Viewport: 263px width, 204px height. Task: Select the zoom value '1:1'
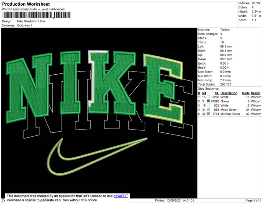coord(254,20)
